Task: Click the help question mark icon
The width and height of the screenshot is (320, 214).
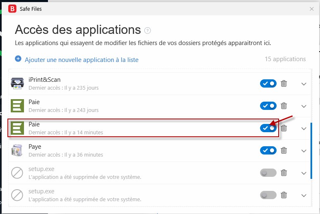Action: pos(147,31)
